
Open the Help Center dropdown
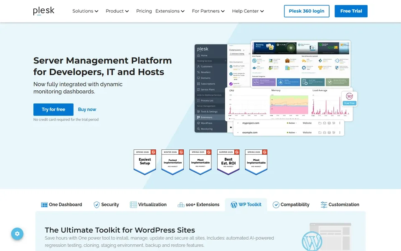248,11
